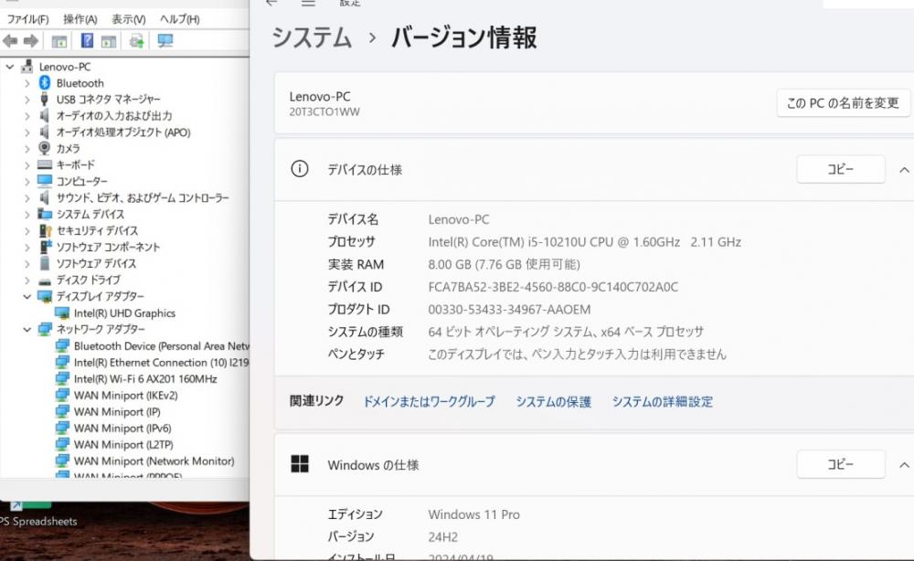The image size is (914, 561).
Task: Open システムの保護 link
Action: pos(553,401)
